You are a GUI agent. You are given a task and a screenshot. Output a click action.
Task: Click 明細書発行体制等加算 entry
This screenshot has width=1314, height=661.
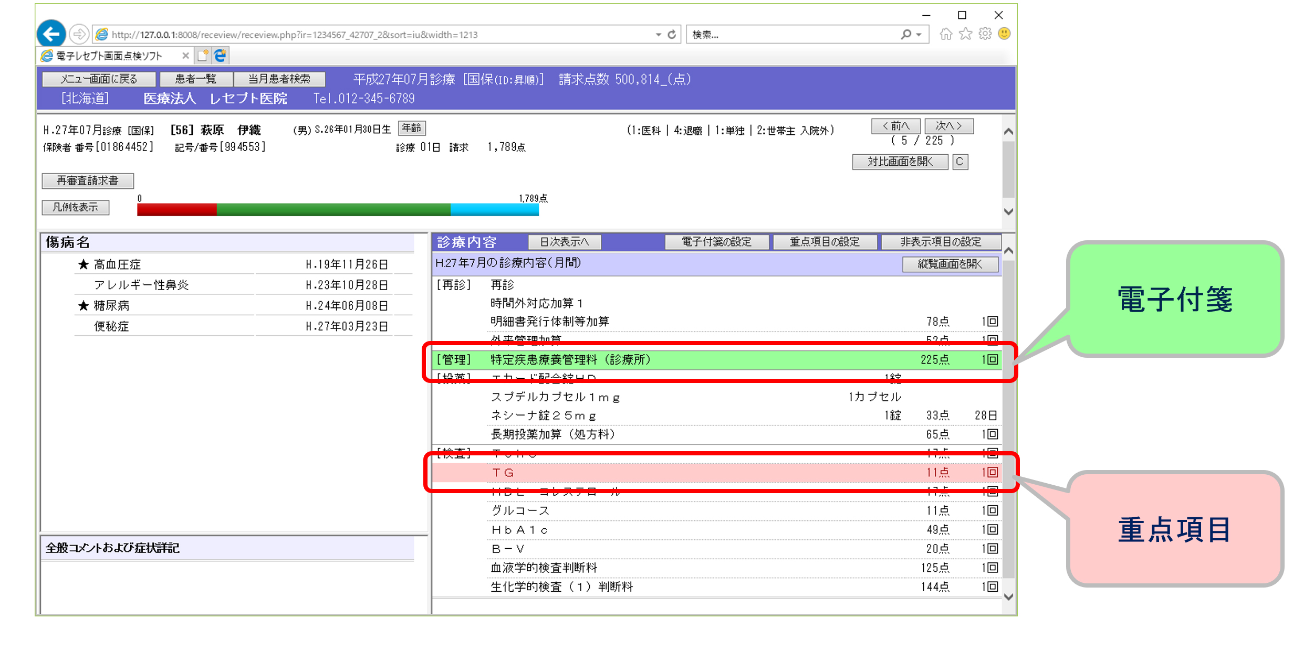tap(550, 321)
